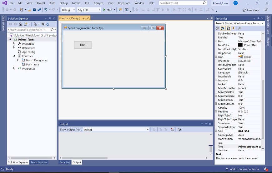
Task: Toggle word wrap in the Output panel
Action: (179, 130)
